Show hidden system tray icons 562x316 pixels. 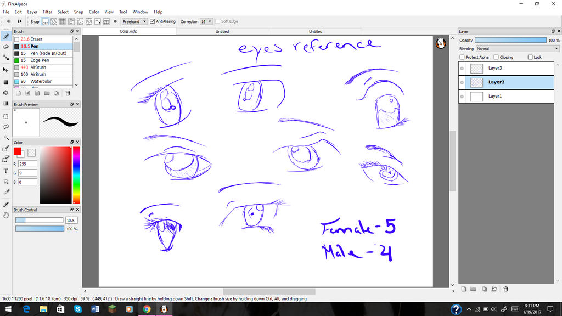pyautogui.click(x=469, y=309)
